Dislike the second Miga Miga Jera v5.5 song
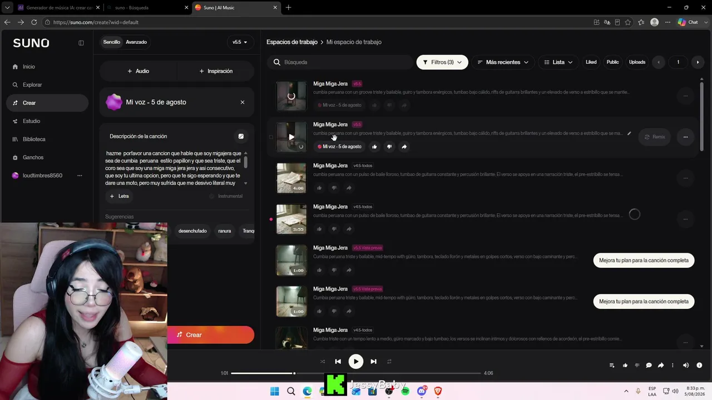Screen dimensions: 712x400 coord(389,147)
